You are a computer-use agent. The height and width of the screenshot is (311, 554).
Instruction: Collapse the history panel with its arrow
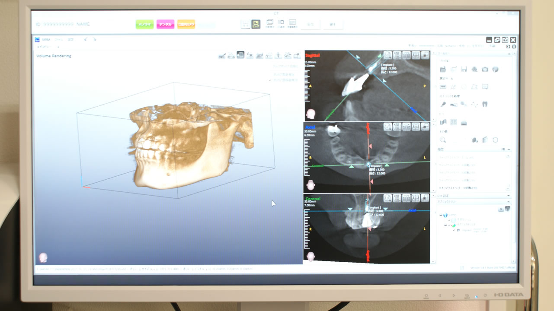click(x=509, y=149)
